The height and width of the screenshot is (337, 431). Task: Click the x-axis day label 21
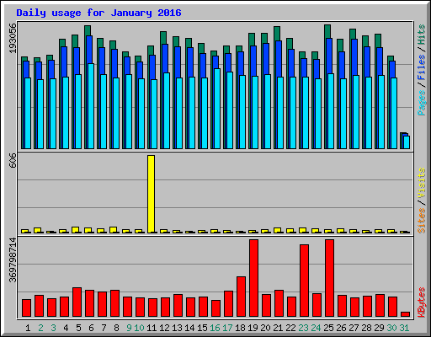278,328
